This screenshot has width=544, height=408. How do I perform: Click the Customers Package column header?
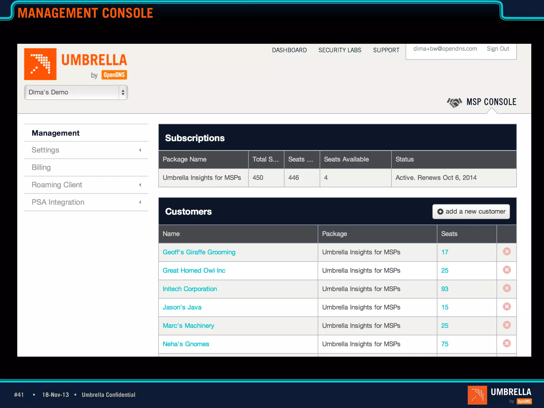(377, 234)
